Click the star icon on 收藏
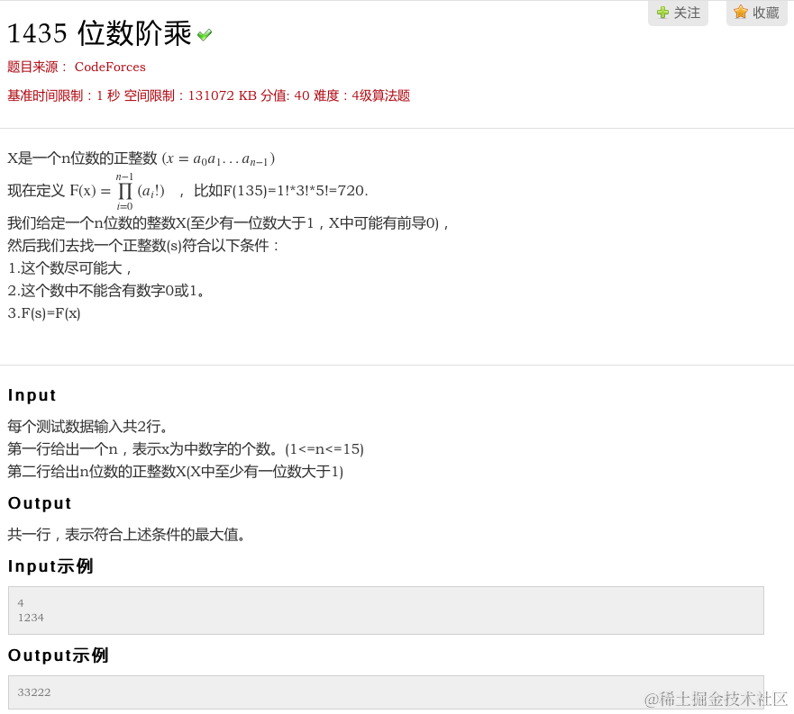This screenshot has width=794, height=714. tap(741, 12)
